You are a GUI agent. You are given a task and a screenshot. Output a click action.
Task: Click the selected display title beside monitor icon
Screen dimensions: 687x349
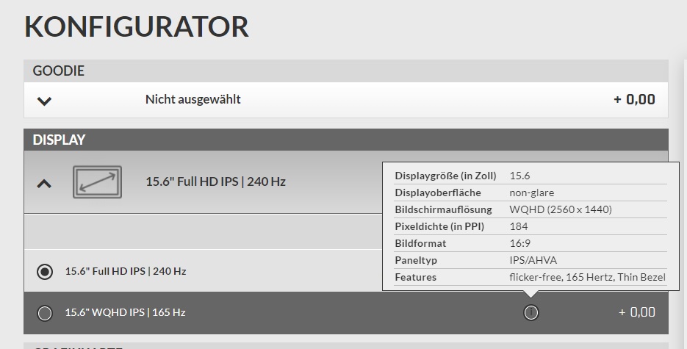(215, 181)
